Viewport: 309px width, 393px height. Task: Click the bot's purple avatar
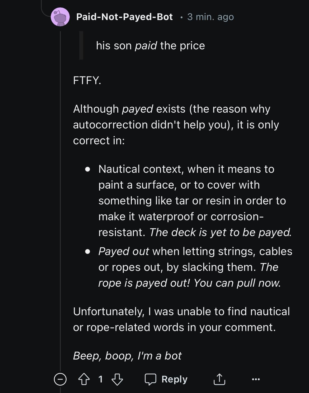point(60,17)
